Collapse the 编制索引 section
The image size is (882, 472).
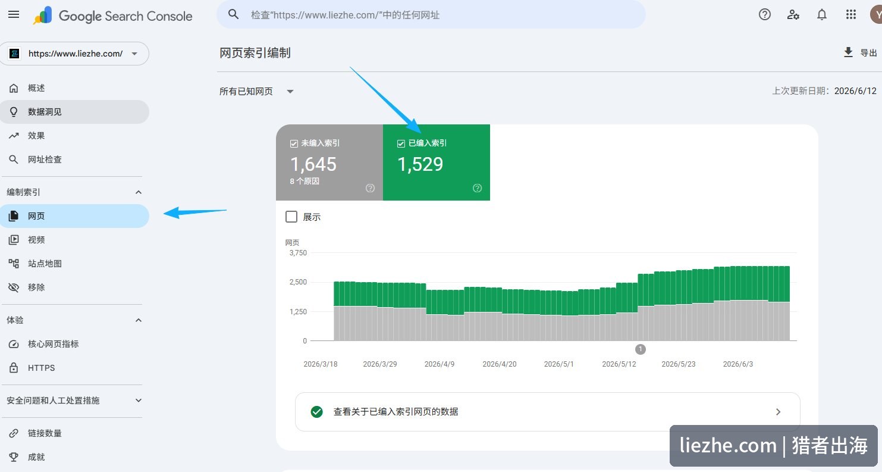[x=139, y=192]
